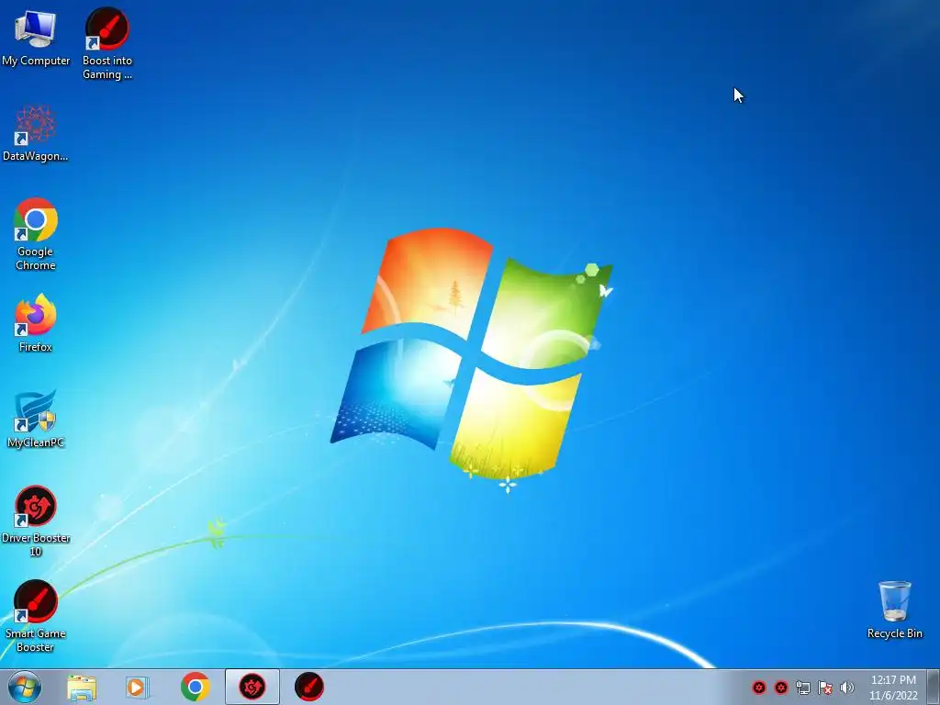Image resolution: width=940 pixels, height=705 pixels.
Task: Launch Google Chrome from the taskbar
Action: [195, 687]
